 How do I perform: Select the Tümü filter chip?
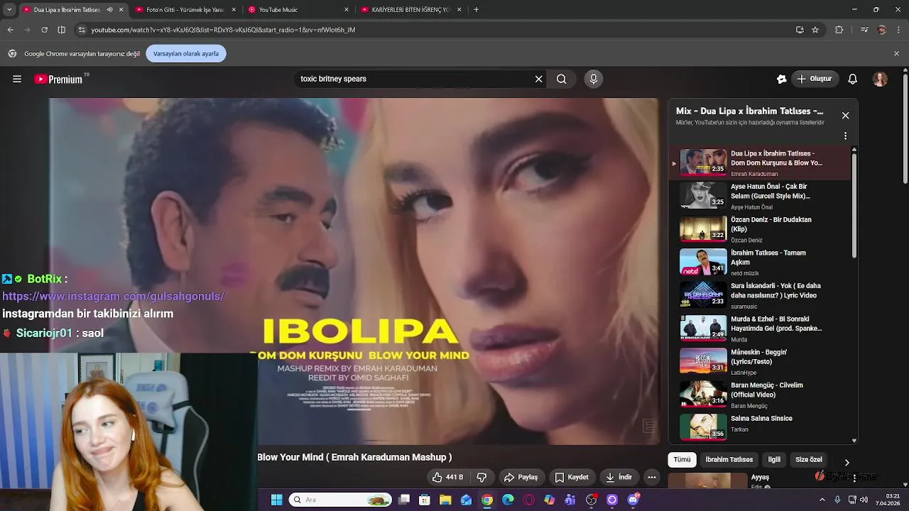(x=682, y=460)
